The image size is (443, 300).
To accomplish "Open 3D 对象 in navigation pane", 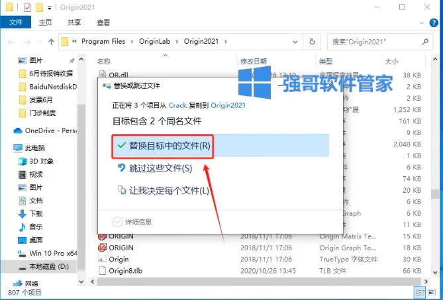I will click(36, 161).
